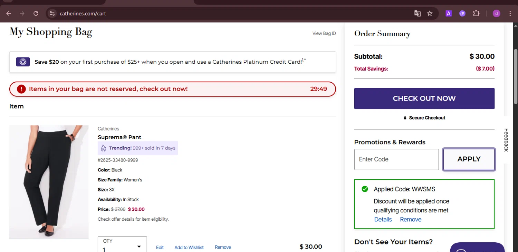Click 'Check offer details for item eligibility.' text
The width and height of the screenshot is (518, 252).
[x=133, y=219]
